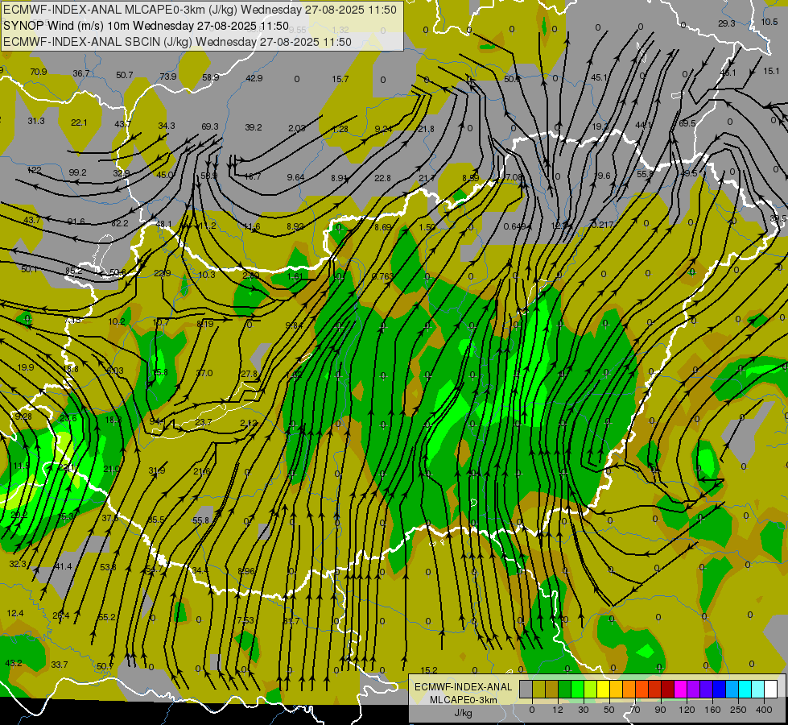Click the map value 6.03
Viewport: 788px width, 725px height.
114,371
